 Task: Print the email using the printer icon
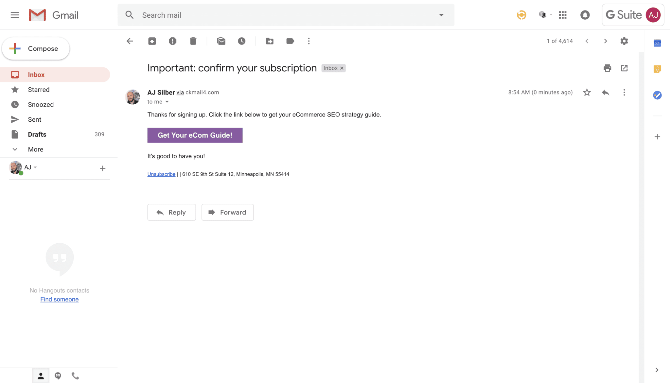(607, 68)
